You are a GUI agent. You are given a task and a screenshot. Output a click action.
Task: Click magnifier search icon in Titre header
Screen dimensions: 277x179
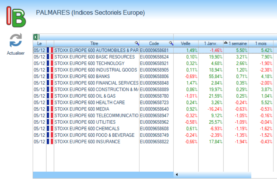point(137,43)
